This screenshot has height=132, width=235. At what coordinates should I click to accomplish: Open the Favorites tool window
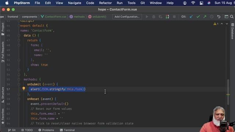pyautogui.click(x=3, y=116)
